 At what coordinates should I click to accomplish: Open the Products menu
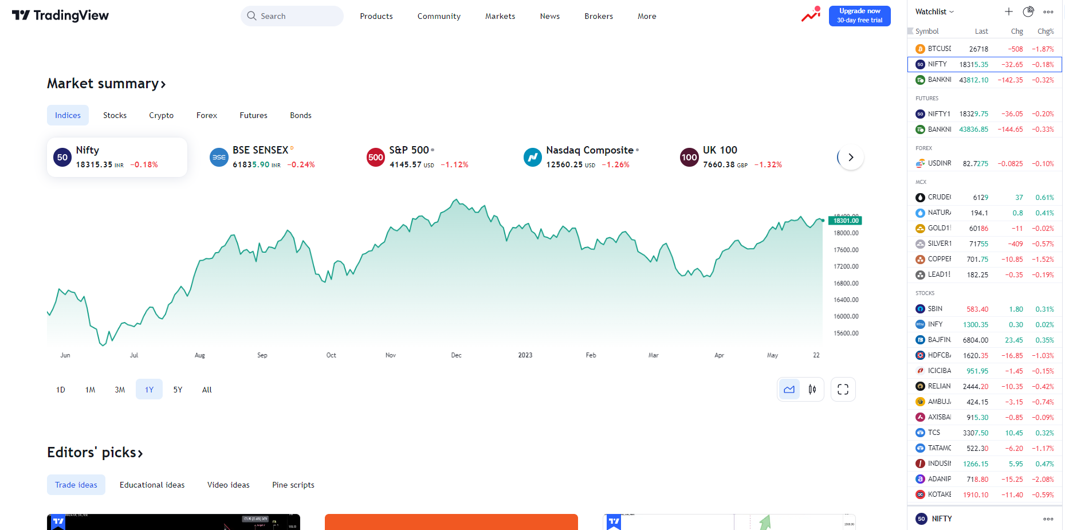[x=376, y=16]
